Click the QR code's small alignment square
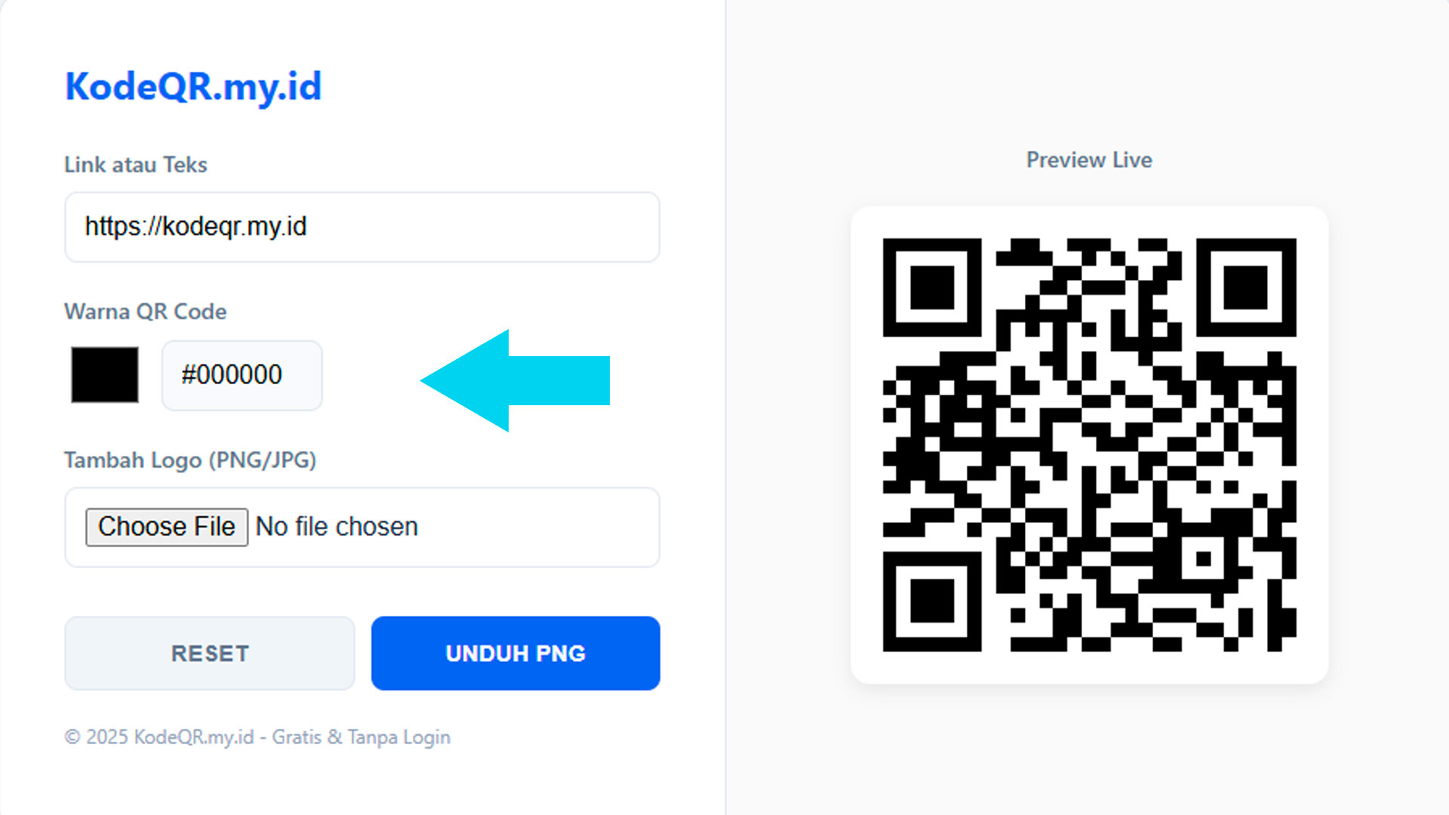Viewport: 1449px width, 815px height. (1204, 559)
